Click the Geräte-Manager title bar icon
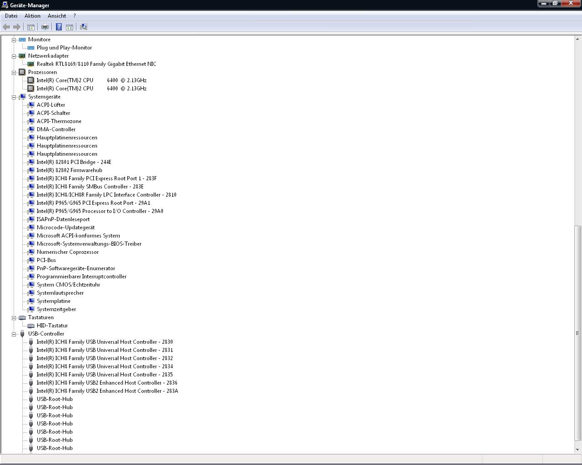Image resolution: width=582 pixels, height=465 pixels. pyautogui.click(x=5, y=5)
